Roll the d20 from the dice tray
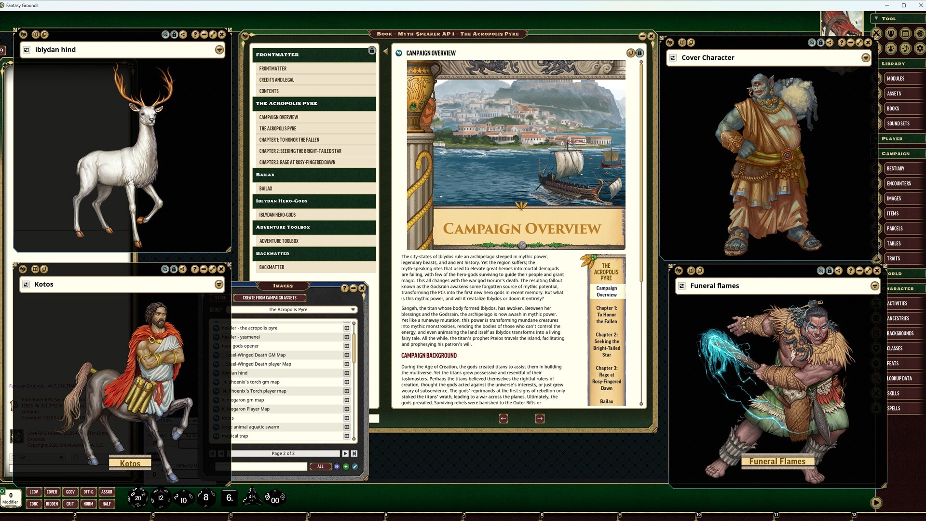This screenshot has height=521, width=926. point(138,497)
